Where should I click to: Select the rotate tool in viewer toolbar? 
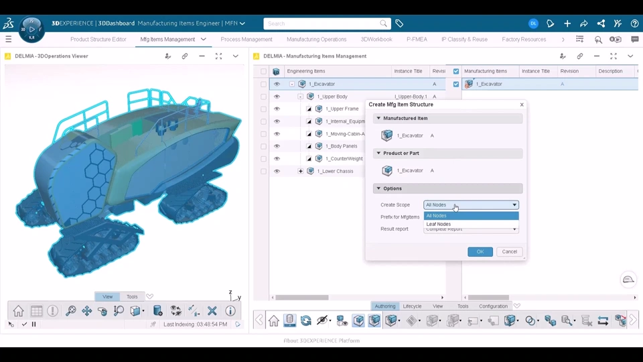[102, 310]
